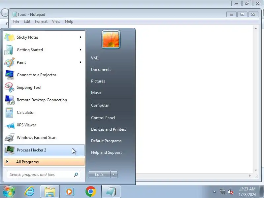Open Notepad File menu
The image size is (264, 198).
click(16, 21)
